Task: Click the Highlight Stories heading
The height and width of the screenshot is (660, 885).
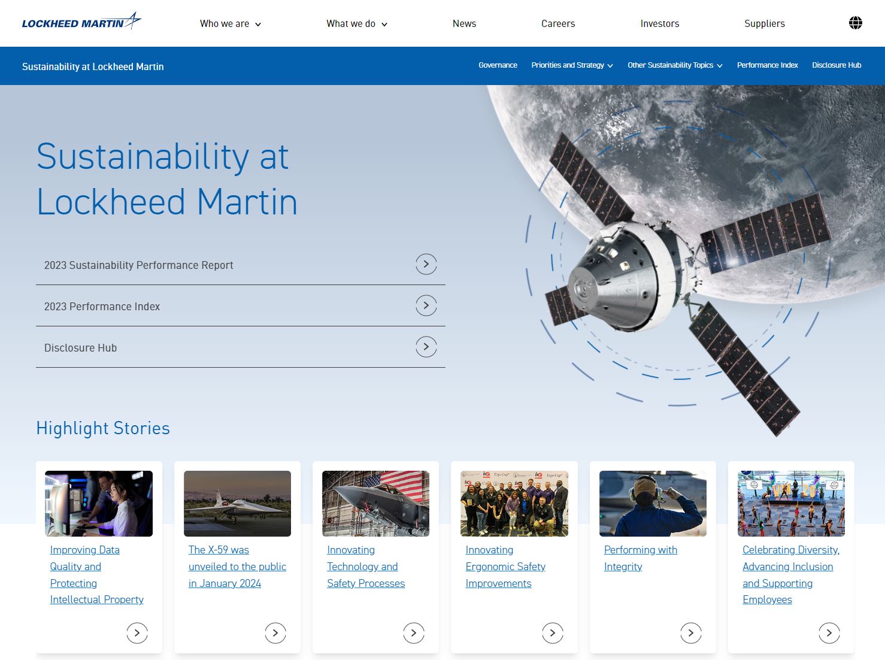Action: coord(103,428)
